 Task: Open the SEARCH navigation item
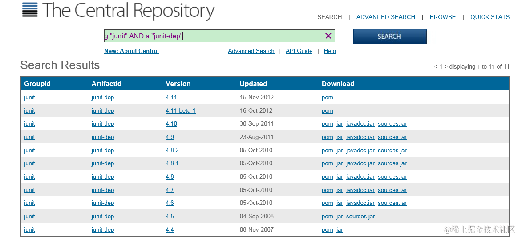point(329,17)
